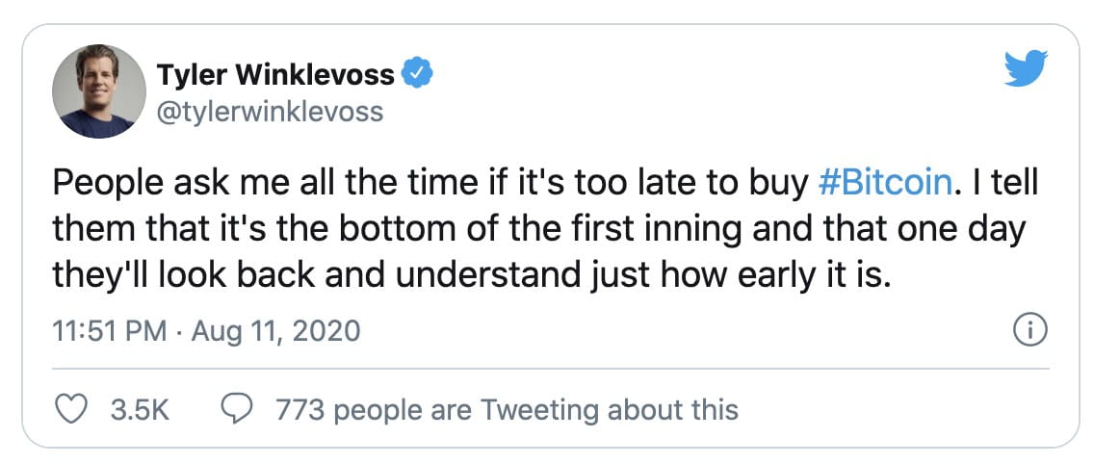Viewport: 1094px width, 464px height.
Task: Open the tweet info circle icon
Action: [x=1030, y=332]
